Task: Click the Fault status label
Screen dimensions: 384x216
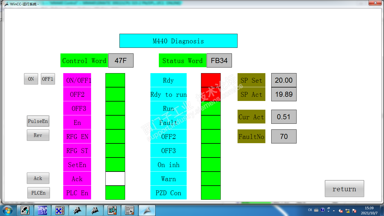Action: 169,122
